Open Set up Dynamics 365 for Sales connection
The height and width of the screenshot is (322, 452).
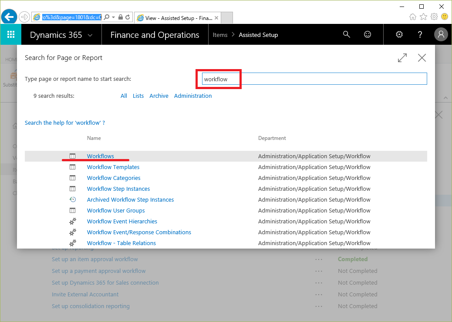[105, 283]
